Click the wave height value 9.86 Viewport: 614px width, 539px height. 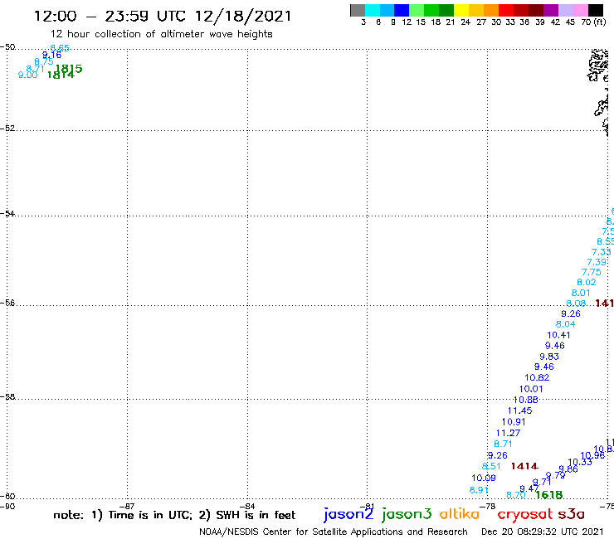tap(568, 469)
